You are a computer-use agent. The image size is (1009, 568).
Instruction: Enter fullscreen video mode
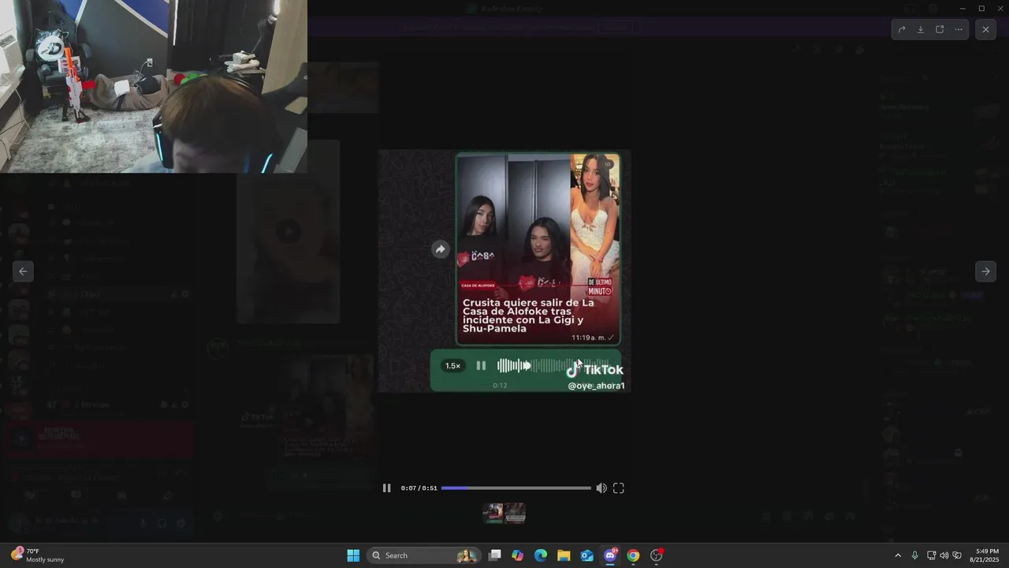pos(619,488)
